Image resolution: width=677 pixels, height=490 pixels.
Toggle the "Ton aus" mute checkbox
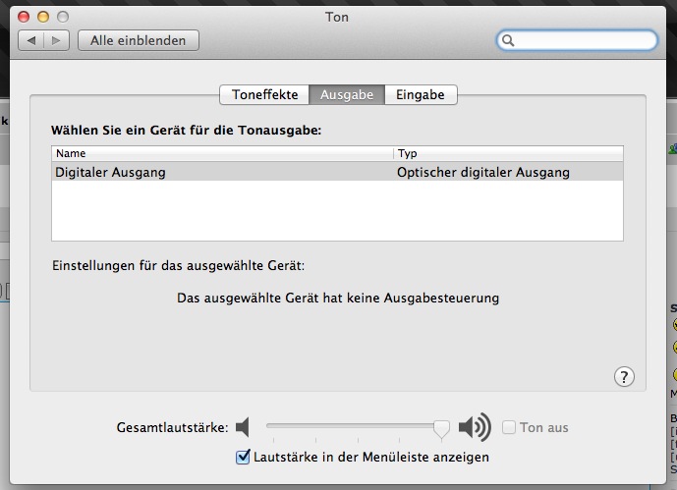[x=509, y=427]
